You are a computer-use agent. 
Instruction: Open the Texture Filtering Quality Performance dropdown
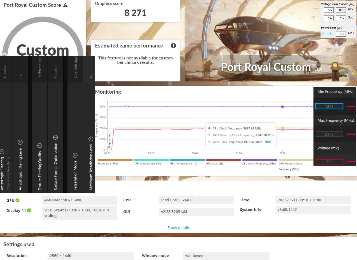coord(40,68)
